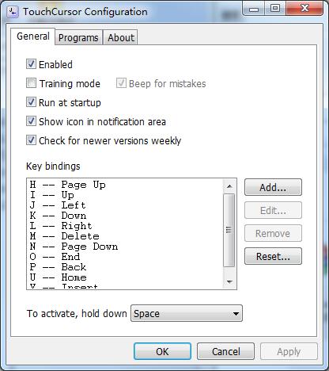Select the "K -- Down" binding
The width and height of the screenshot is (329, 371).
pyautogui.click(x=124, y=216)
